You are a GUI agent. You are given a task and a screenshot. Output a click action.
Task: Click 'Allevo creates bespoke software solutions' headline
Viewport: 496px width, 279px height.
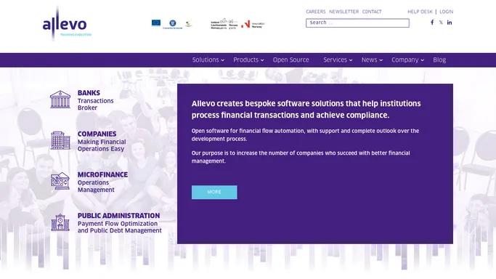pos(306,109)
